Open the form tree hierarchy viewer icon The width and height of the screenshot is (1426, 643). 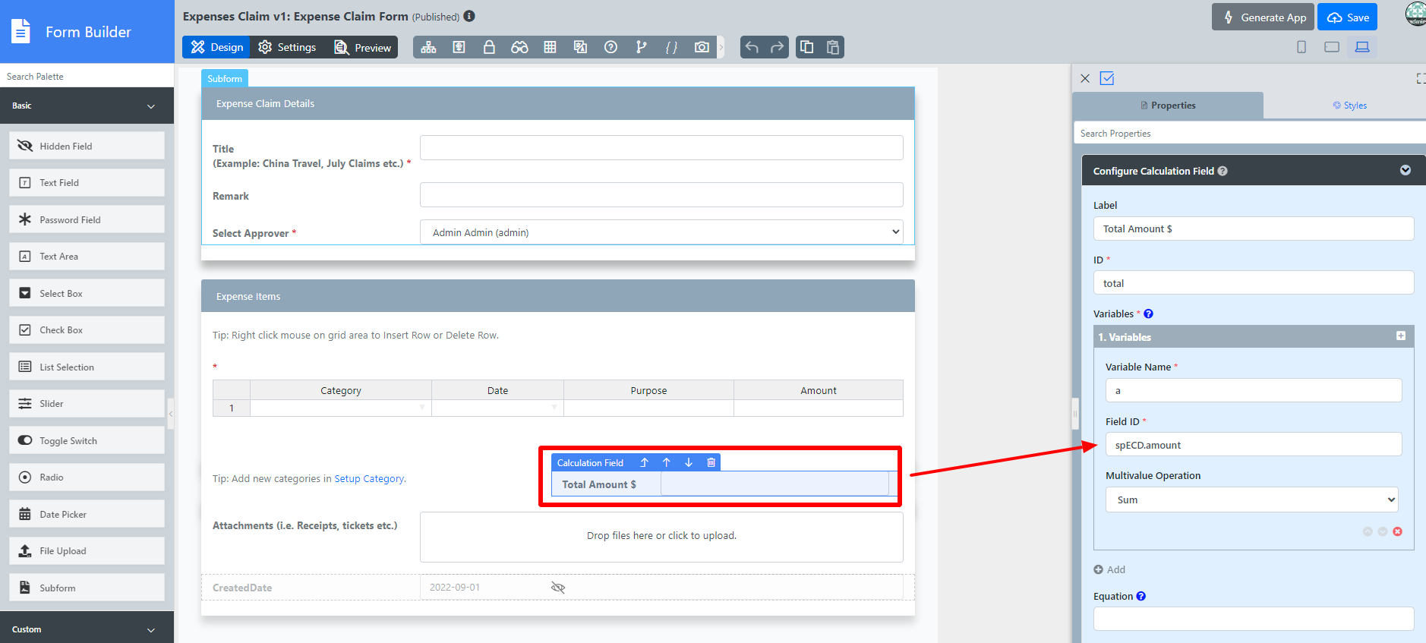[429, 47]
